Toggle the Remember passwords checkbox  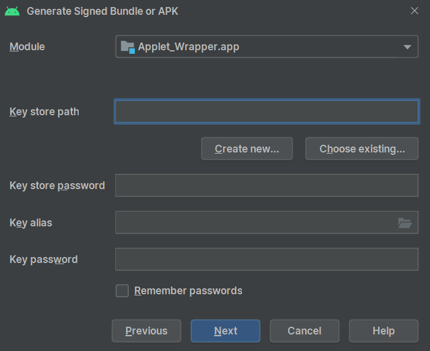coord(122,291)
